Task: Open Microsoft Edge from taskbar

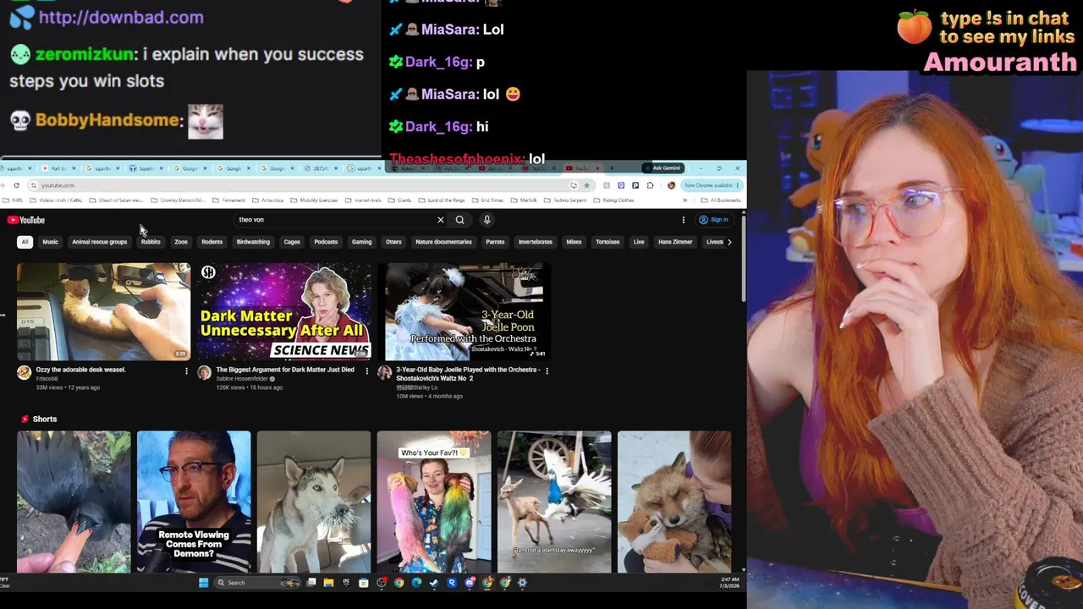Action: [x=416, y=583]
